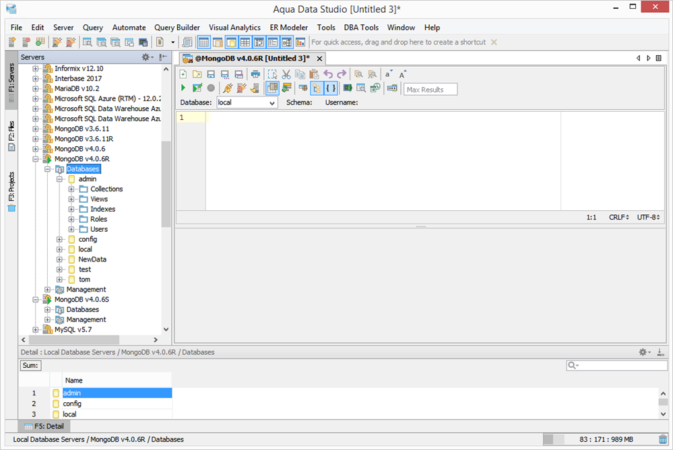Open the UTF-8 encoding selector
673x450 pixels.
point(648,218)
